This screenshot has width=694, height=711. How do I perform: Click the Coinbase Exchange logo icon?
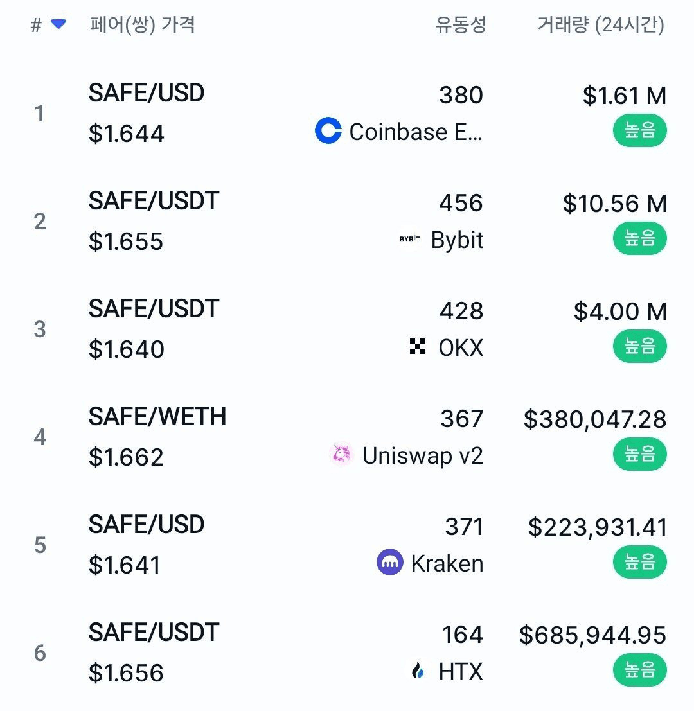click(328, 130)
